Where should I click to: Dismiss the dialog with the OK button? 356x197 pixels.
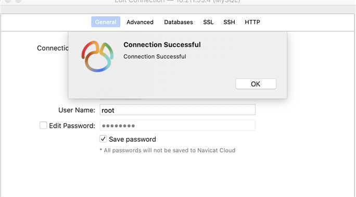[x=256, y=84]
